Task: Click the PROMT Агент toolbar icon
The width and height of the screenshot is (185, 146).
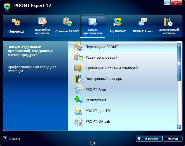Action: [143, 22]
